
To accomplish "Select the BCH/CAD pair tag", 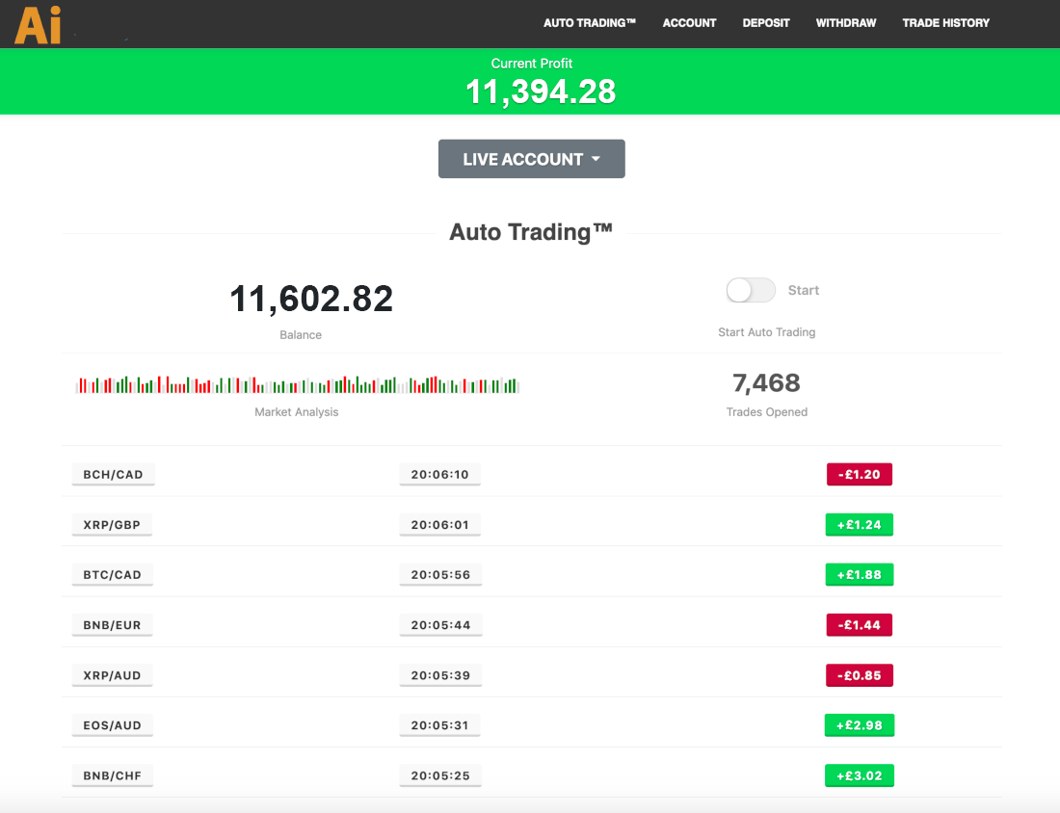I will click(113, 475).
